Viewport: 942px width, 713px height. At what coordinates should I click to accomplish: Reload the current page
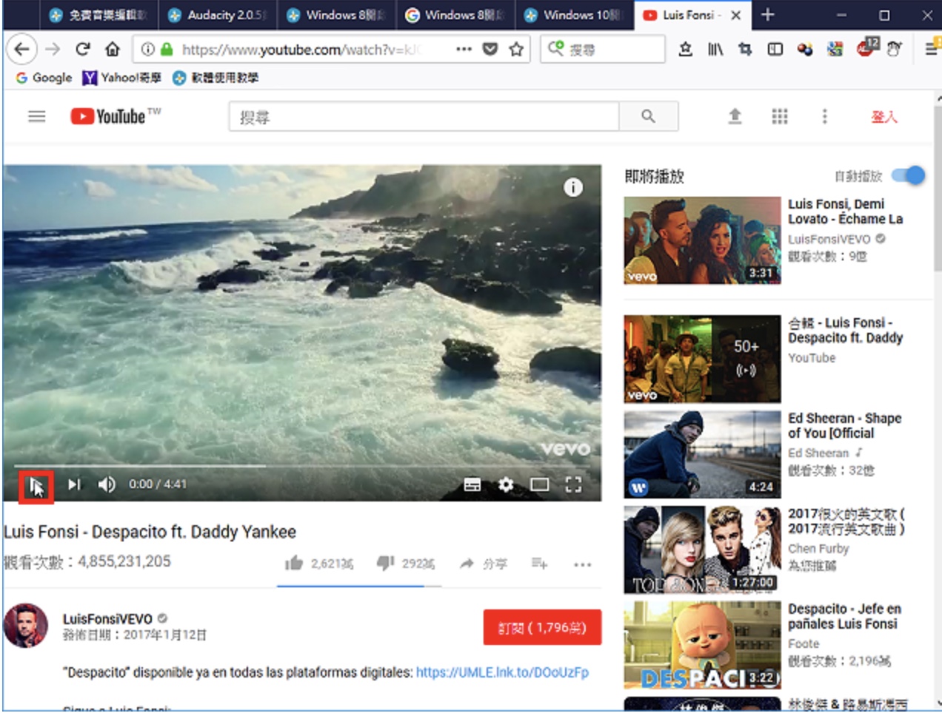[x=82, y=50]
